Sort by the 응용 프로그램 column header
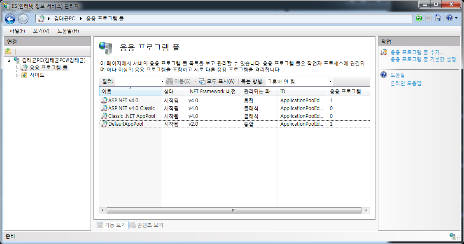This screenshot has width=464, height=244. pyautogui.click(x=348, y=91)
